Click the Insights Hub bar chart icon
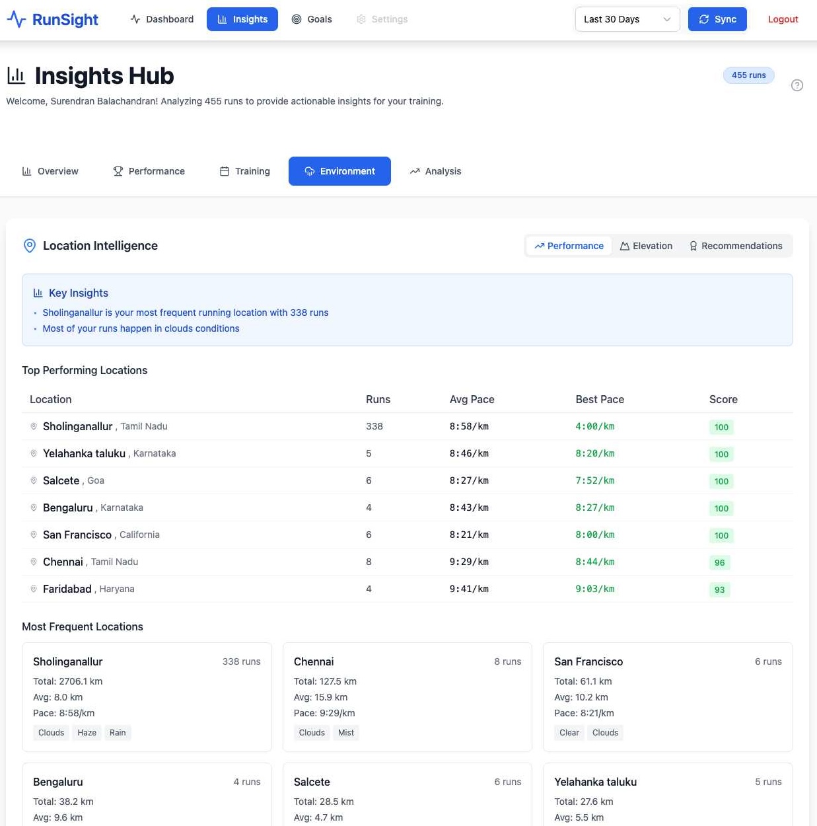Image resolution: width=817 pixels, height=826 pixels. click(x=17, y=75)
